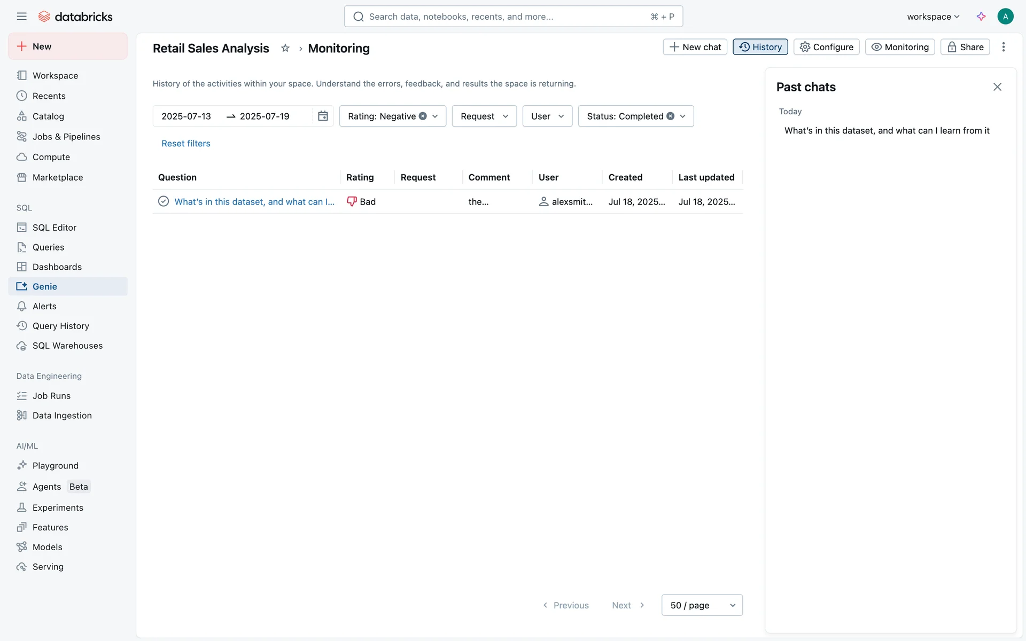Go to SQL Editor in sidebar
The width and height of the screenshot is (1026, 641).
(x=54, y=228)
